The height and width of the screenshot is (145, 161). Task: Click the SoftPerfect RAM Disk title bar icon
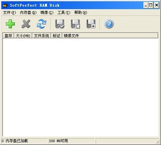click(x=5, y=5)
